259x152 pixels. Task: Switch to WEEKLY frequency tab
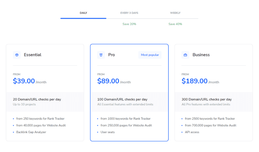coord(175,13)
